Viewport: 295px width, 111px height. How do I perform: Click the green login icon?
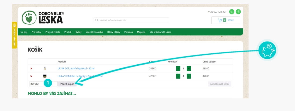coord(238,12)
